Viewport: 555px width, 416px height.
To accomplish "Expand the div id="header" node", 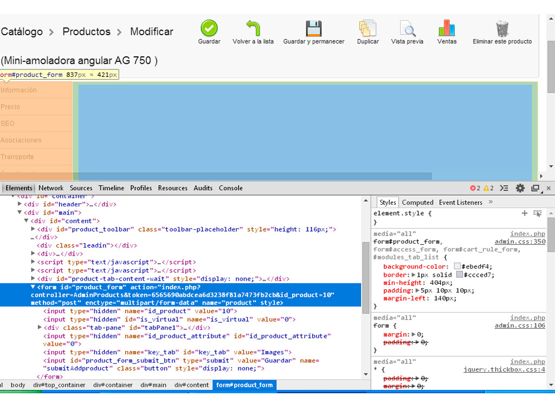I will [20, 204].
